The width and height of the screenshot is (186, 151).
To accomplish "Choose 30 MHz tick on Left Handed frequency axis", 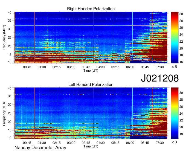I will [x=10, y=105].
